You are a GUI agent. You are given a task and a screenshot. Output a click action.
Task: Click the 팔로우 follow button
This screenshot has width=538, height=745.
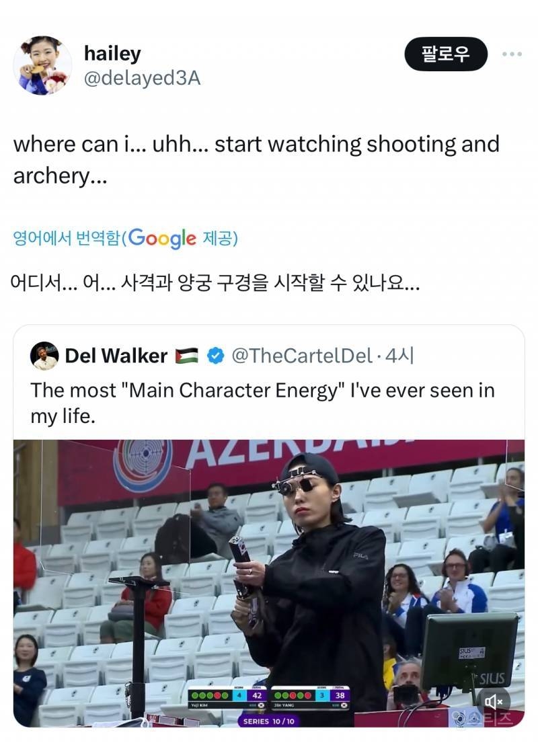pos(446,54)
